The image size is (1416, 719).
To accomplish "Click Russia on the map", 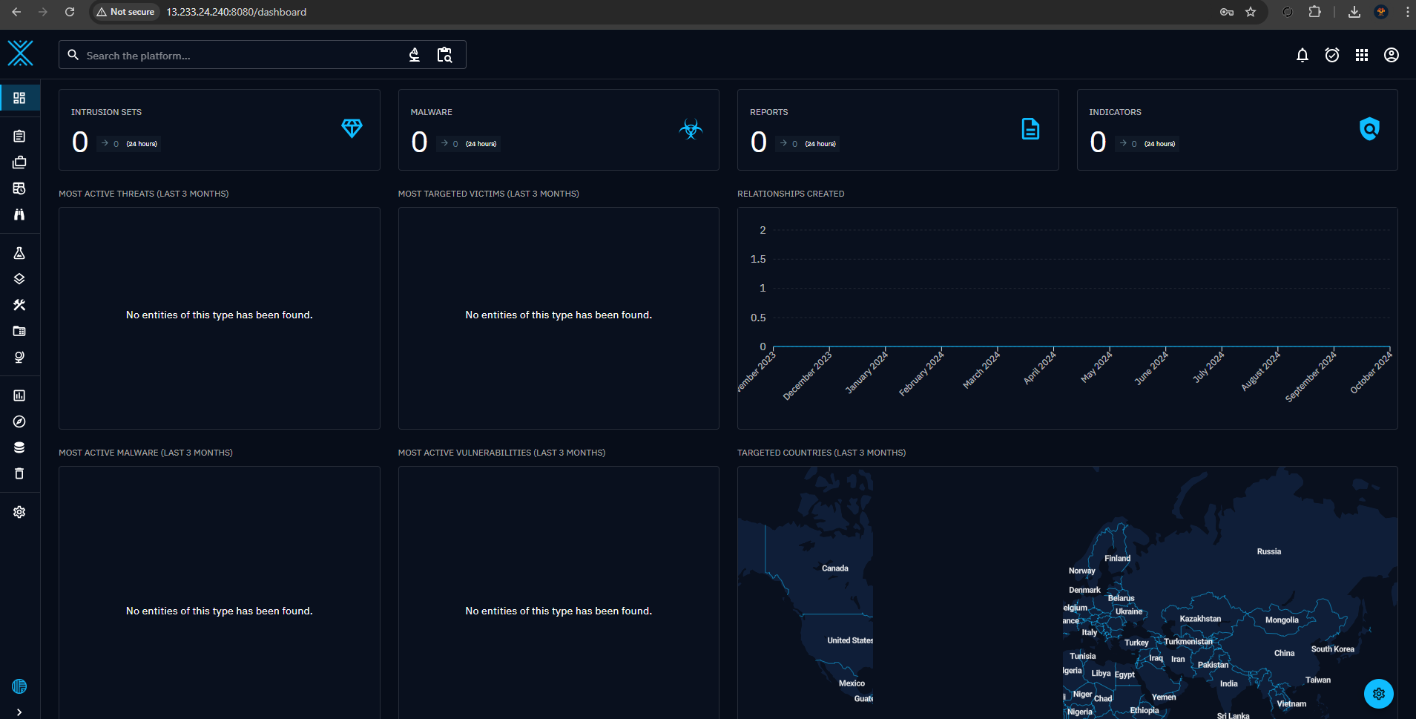I will 1269,551.
